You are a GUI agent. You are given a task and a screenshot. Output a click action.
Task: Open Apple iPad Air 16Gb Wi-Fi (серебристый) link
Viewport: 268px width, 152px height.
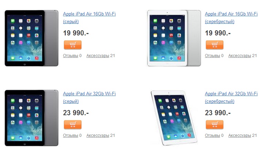231,18
